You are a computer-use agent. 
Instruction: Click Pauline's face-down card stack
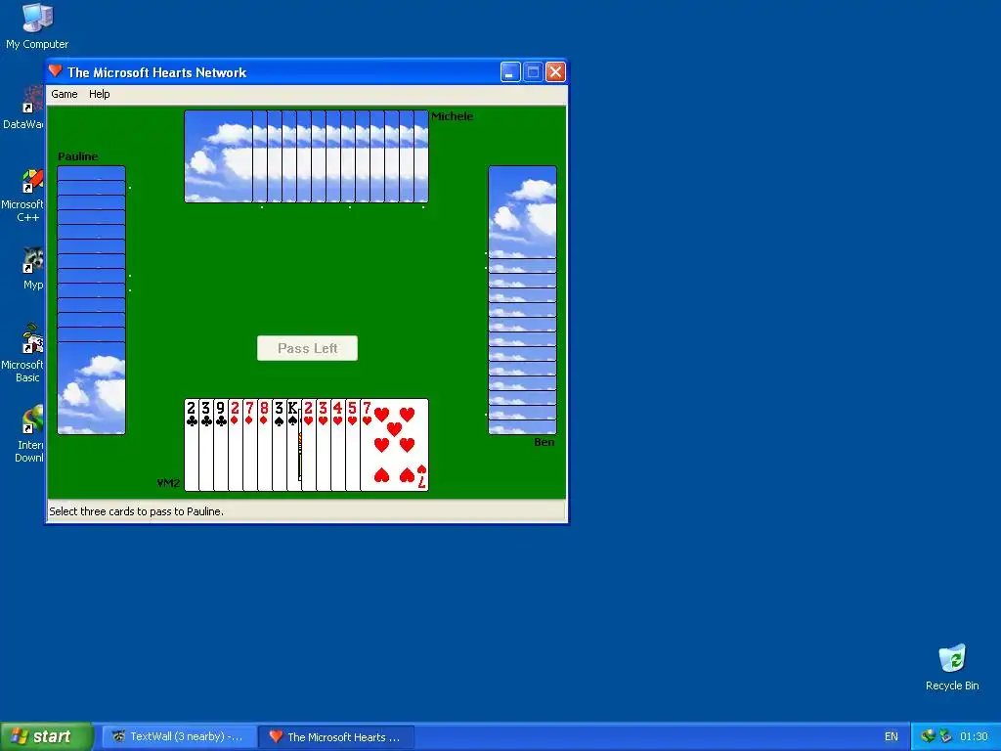pos(91,300)
